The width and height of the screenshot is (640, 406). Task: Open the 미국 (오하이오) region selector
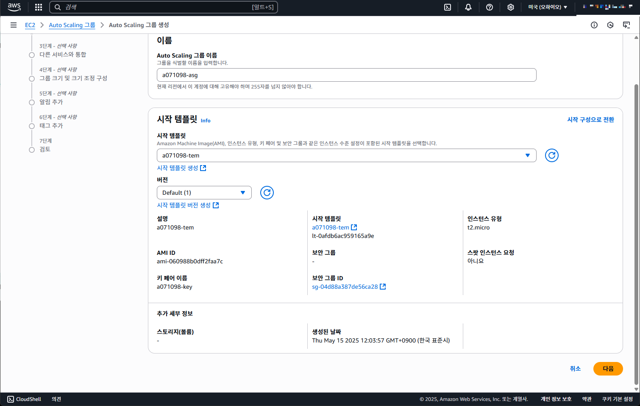(547, 7)
